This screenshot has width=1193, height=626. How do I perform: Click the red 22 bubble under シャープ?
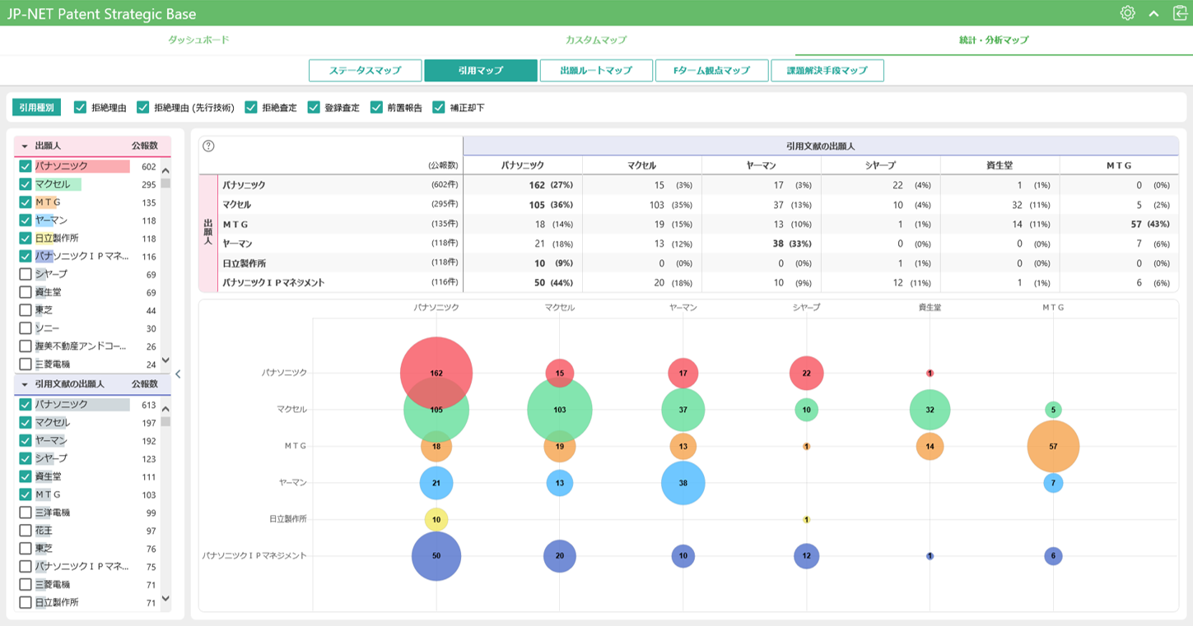coord(806,373)
